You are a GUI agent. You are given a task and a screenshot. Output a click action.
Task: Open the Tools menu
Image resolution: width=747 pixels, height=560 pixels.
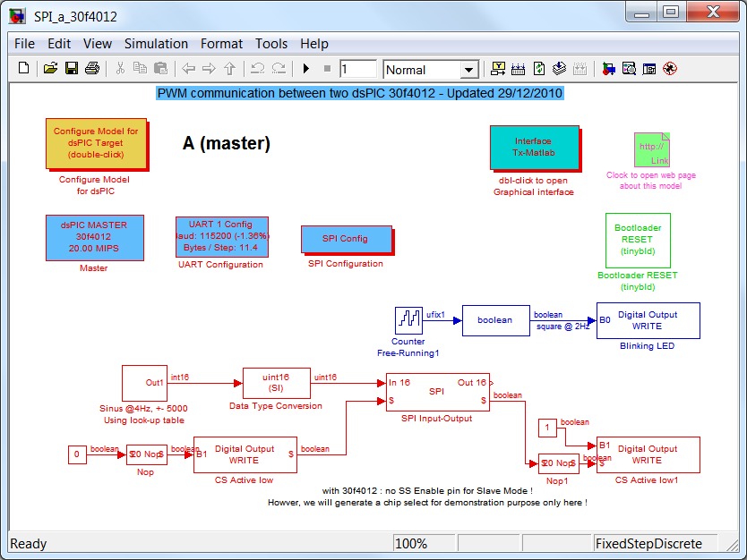coord(271,44)
